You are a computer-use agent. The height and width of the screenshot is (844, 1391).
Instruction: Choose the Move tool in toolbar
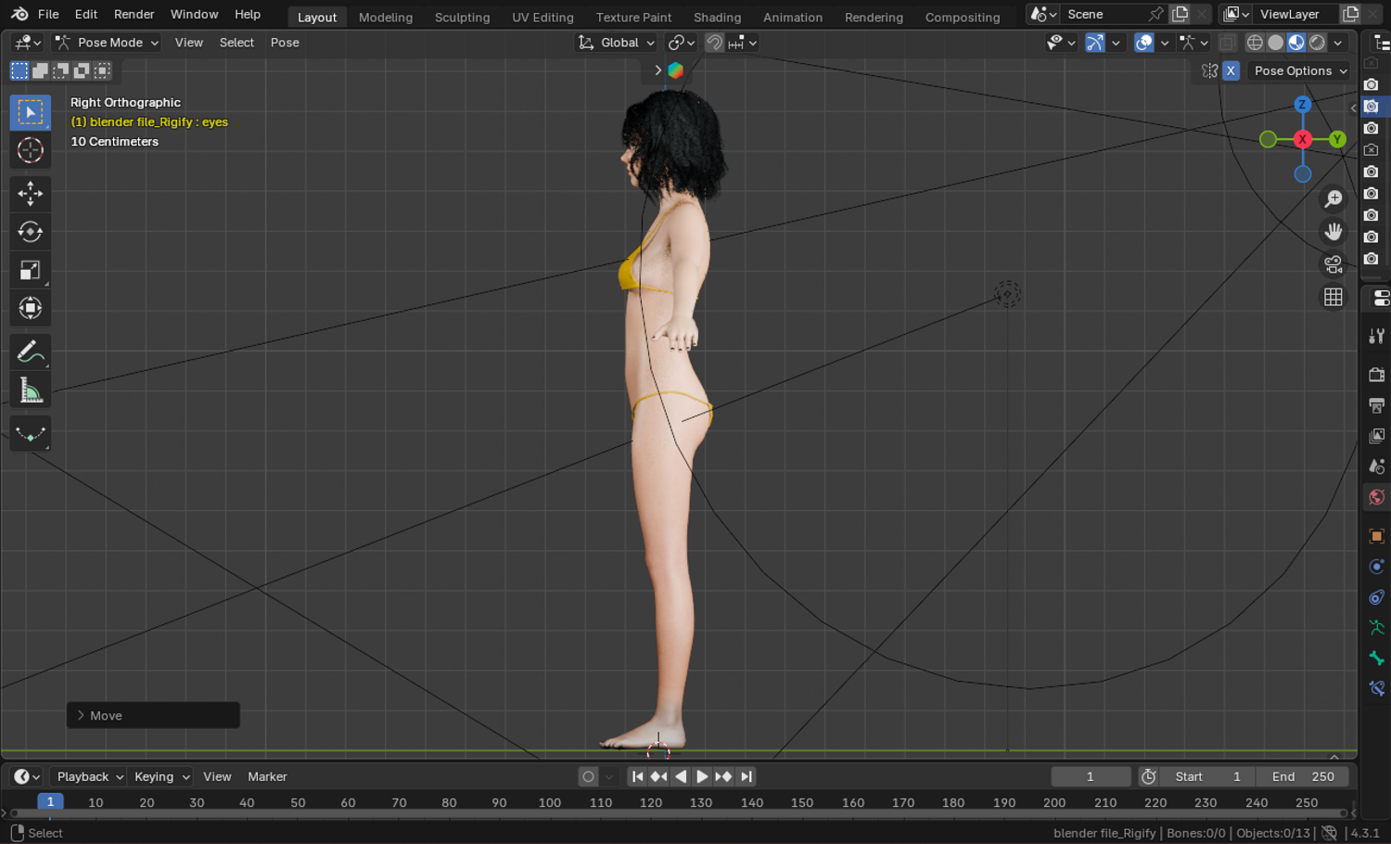[x=30, y=193]
